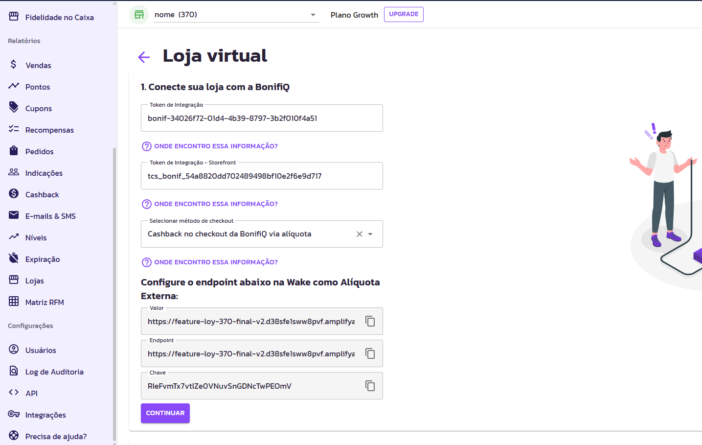Click the Pontos chart line icon
Image resolution: width=702 pixels, height=445 pixels.
[14, 86]
